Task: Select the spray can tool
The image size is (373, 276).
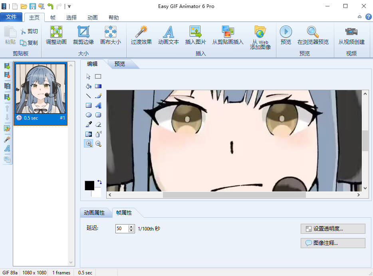Action: (x=98, y=134)
